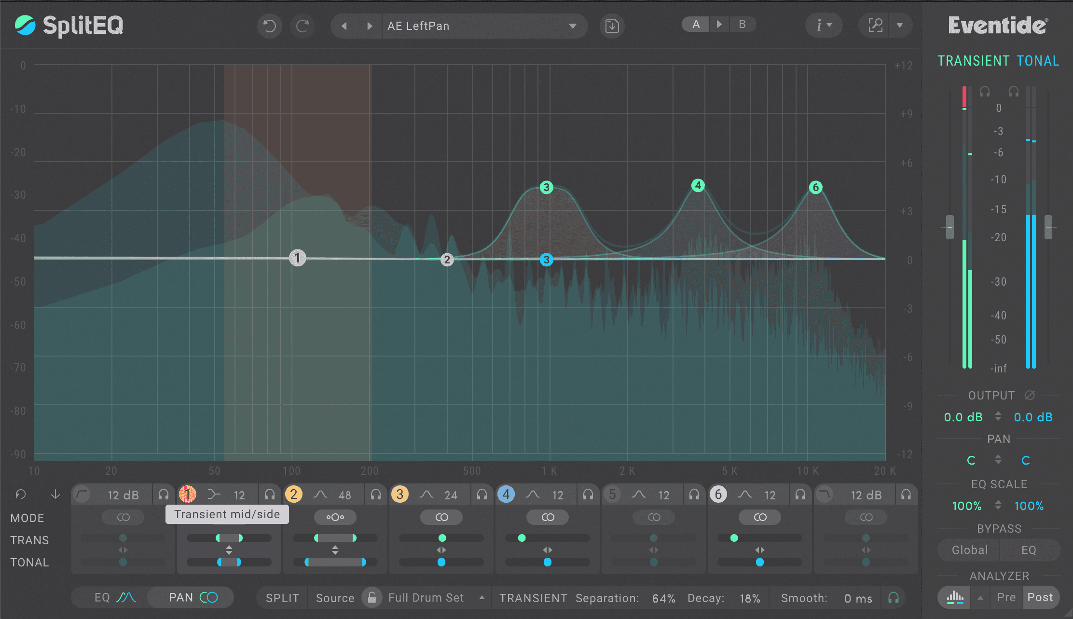Solo transient with bottom headphone icon
Viewport: 1073px width, 619px height.
point(893,598)
